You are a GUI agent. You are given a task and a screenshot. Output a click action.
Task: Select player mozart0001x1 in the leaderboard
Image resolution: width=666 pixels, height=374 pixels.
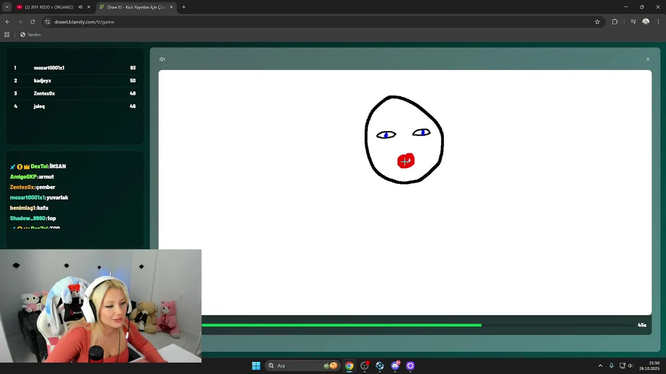49,68
